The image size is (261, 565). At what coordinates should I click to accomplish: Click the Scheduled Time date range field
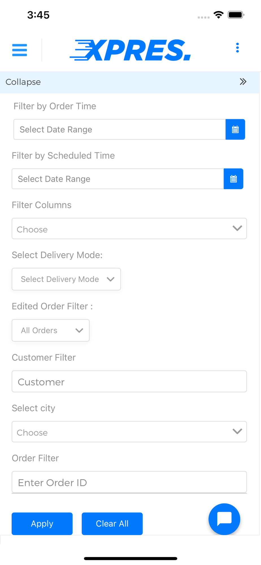click(118, 179)
